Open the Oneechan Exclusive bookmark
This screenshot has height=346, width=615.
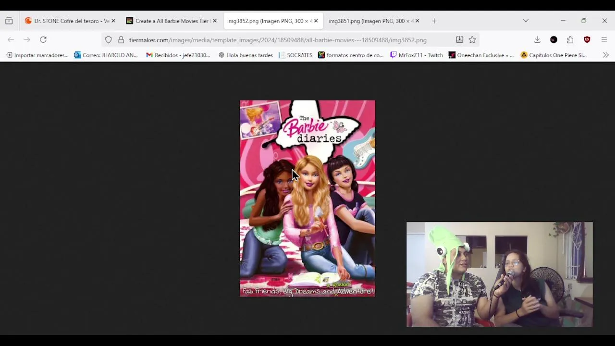click(481, 55)
